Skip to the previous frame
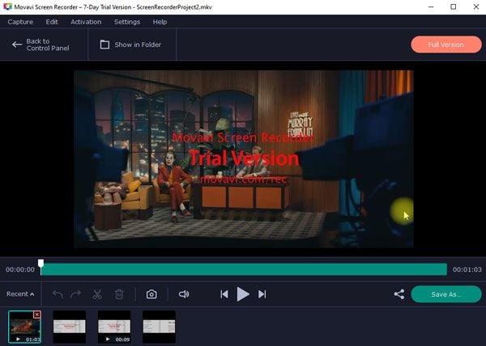 [x=224, y=294]
